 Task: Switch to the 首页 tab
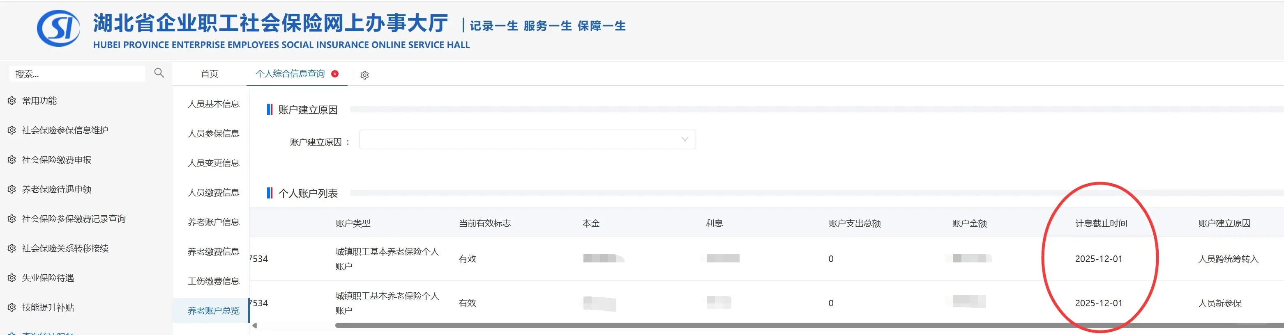tap(210, 74)
